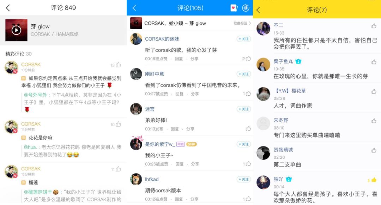Open the music note player icon
Screen dimensions: 381x205
pyautogui.click(x=246, y=8)
